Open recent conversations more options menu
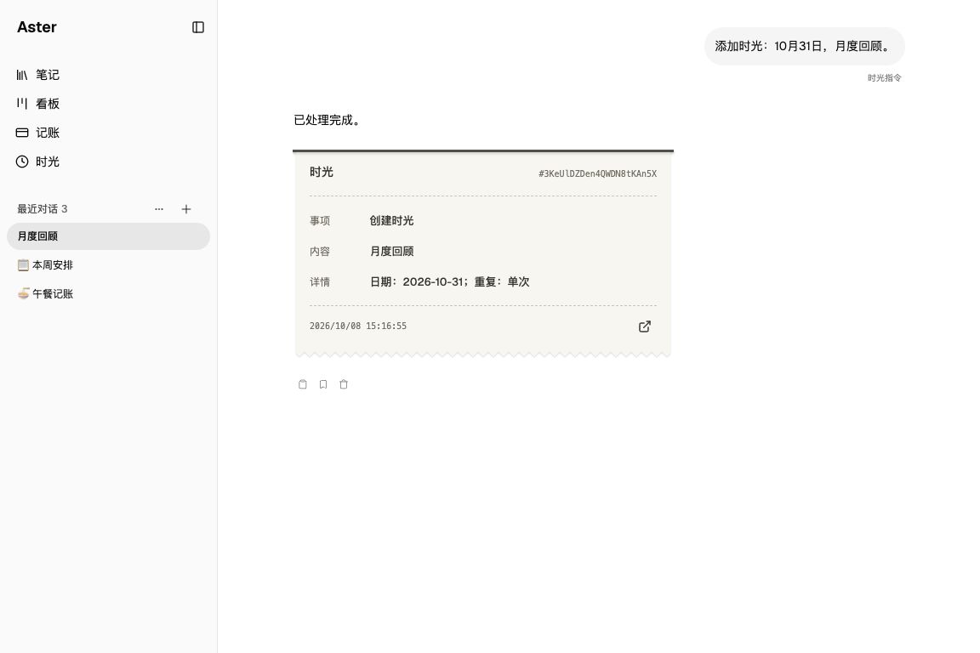The width and height of the screenshot is (980, 653). coord(159,209)
